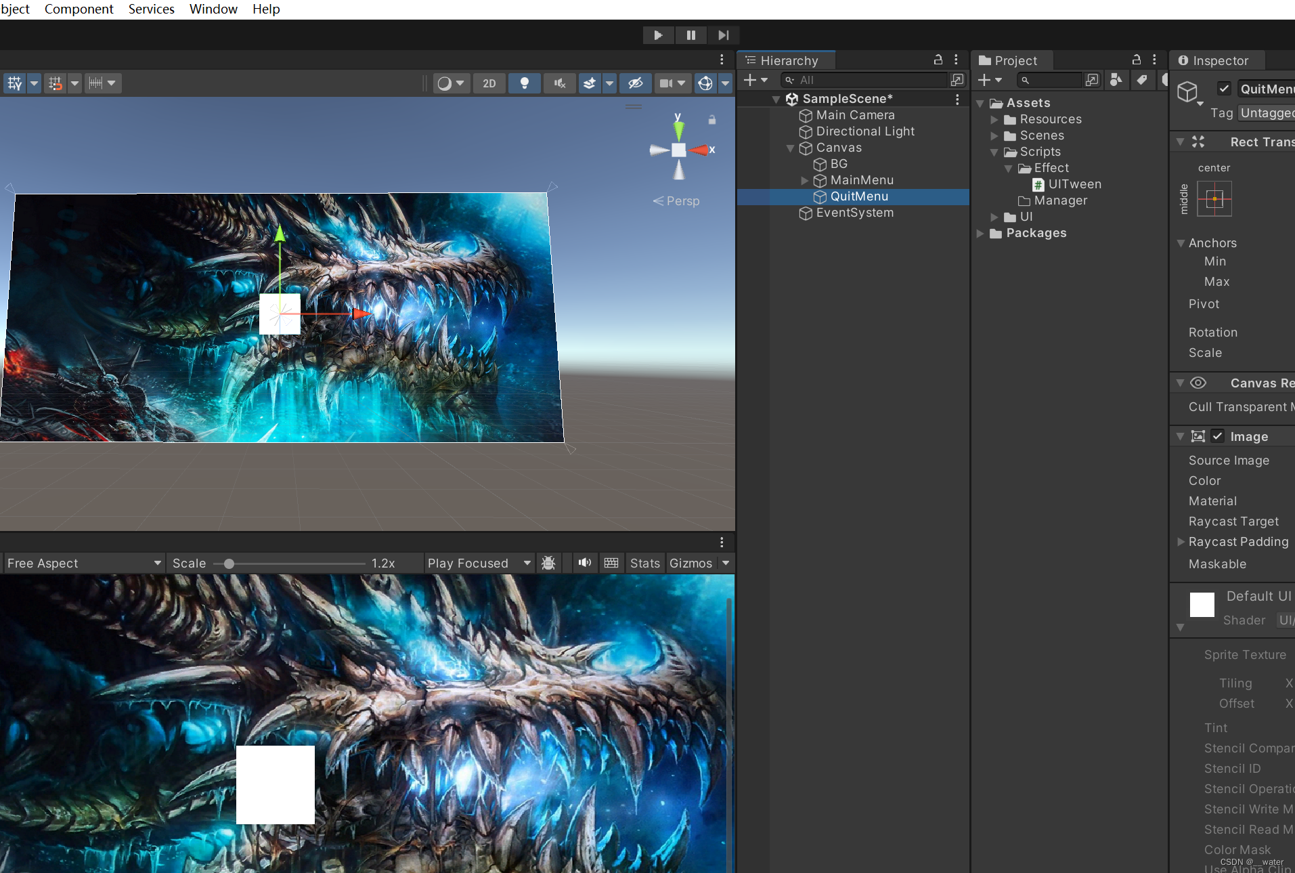Open SampleScene three-dot options
This screenshot has width=1295, height=873.
pos(957,100)
